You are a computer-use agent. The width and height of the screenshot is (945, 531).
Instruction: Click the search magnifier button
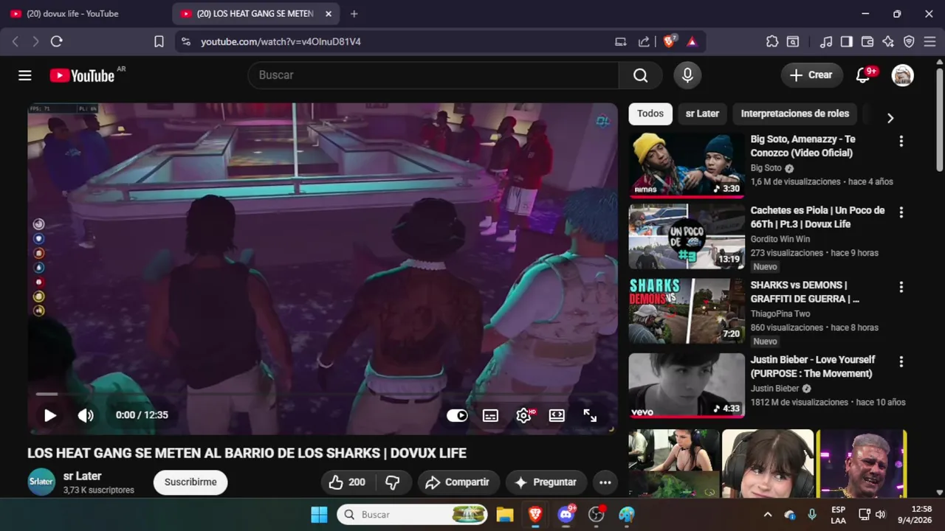tap(640, 75)
